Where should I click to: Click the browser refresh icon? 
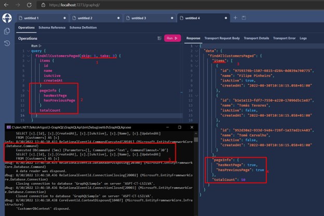coord(29,5)
